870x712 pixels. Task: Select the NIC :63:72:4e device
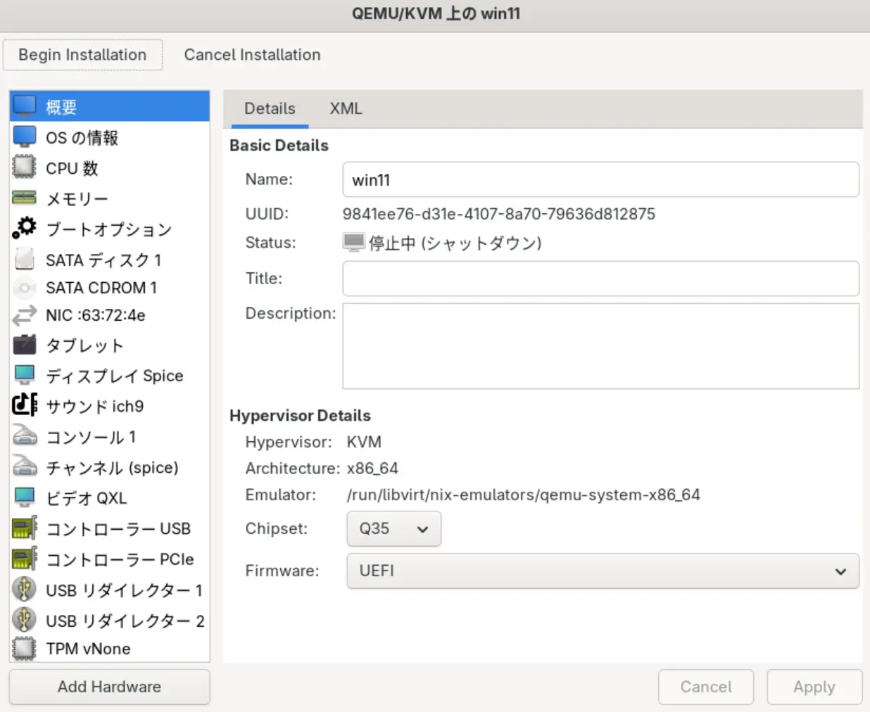point(95,315)
